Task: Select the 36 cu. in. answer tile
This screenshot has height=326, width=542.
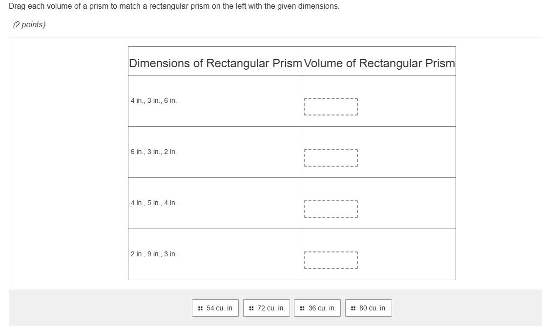Action: (317, 307)
